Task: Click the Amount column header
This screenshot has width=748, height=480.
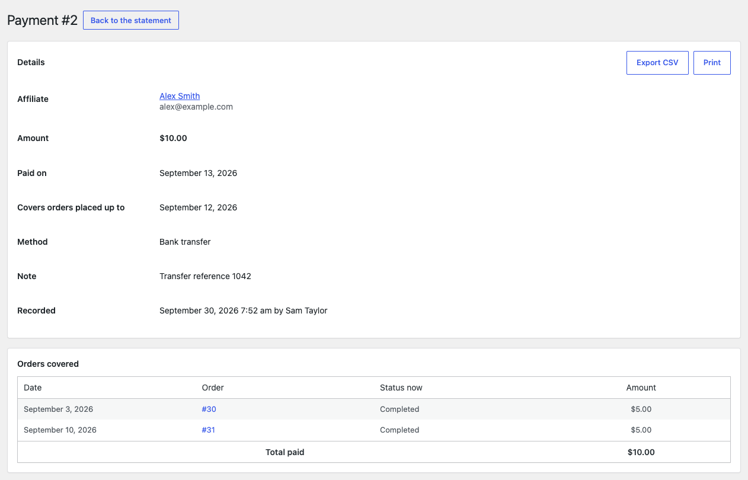Action: click(641, 388)
